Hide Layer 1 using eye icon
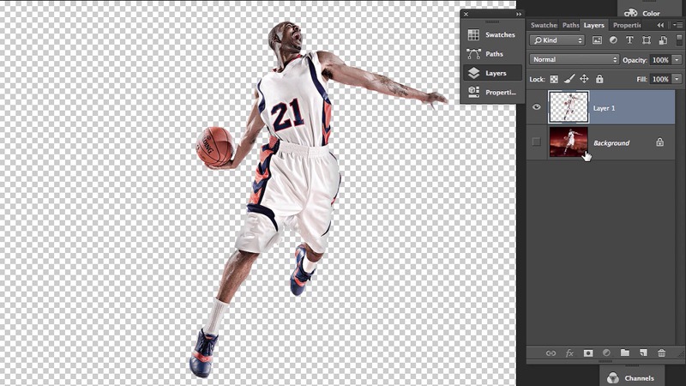The image size is (686, 386). (537, 108)
